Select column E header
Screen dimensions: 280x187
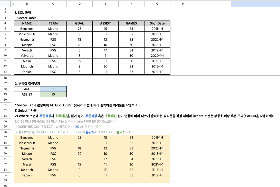(x=105, y=4)
